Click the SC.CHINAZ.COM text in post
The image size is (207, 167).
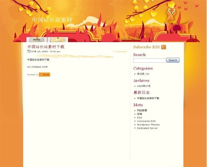pyautogui.click(x=37, y=67)
